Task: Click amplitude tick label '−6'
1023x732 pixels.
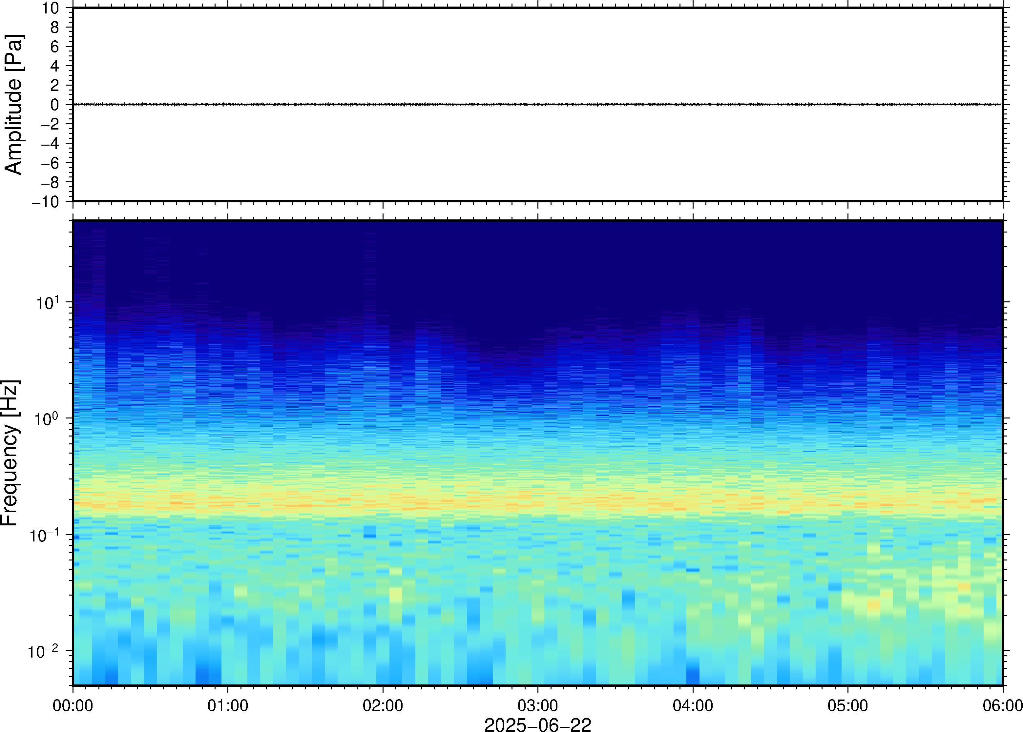Action: [50, 163]
